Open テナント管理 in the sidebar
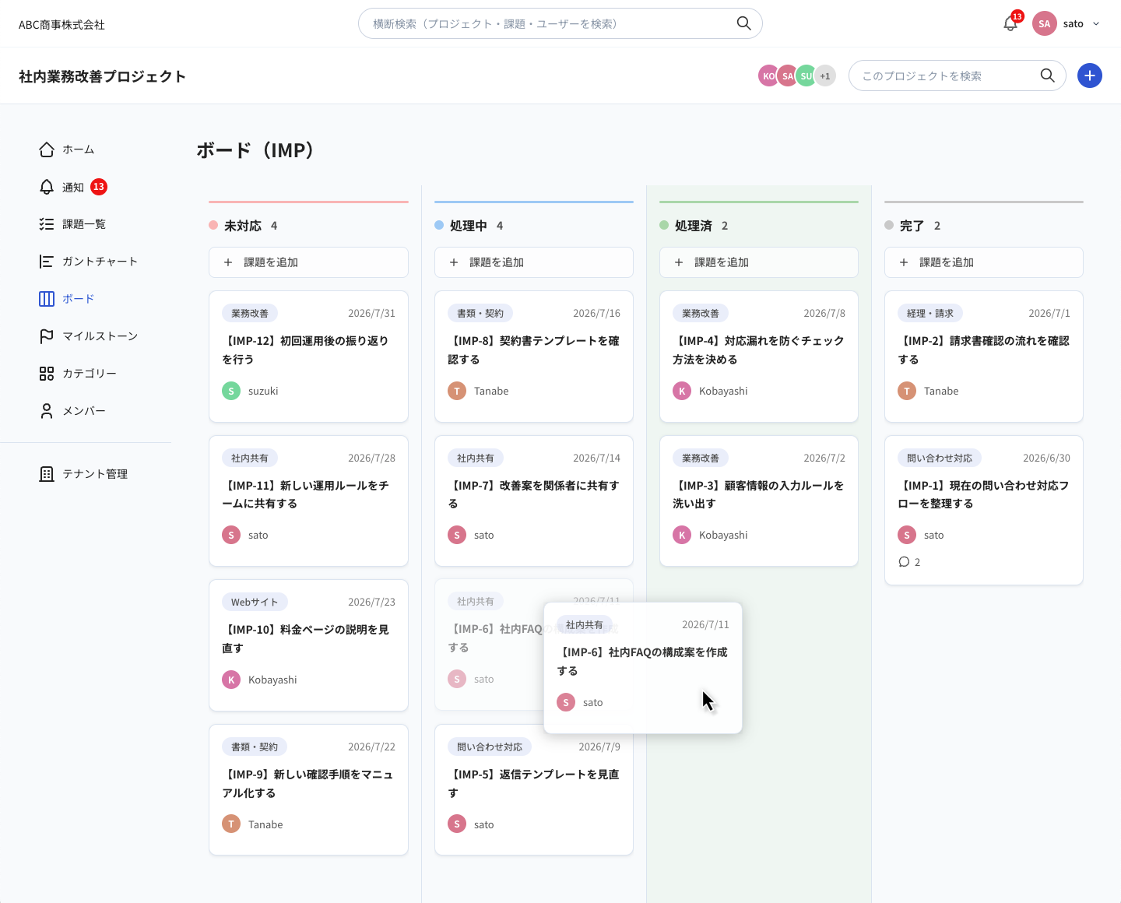This screenshot has height=903, width=1121. point(83,474)
